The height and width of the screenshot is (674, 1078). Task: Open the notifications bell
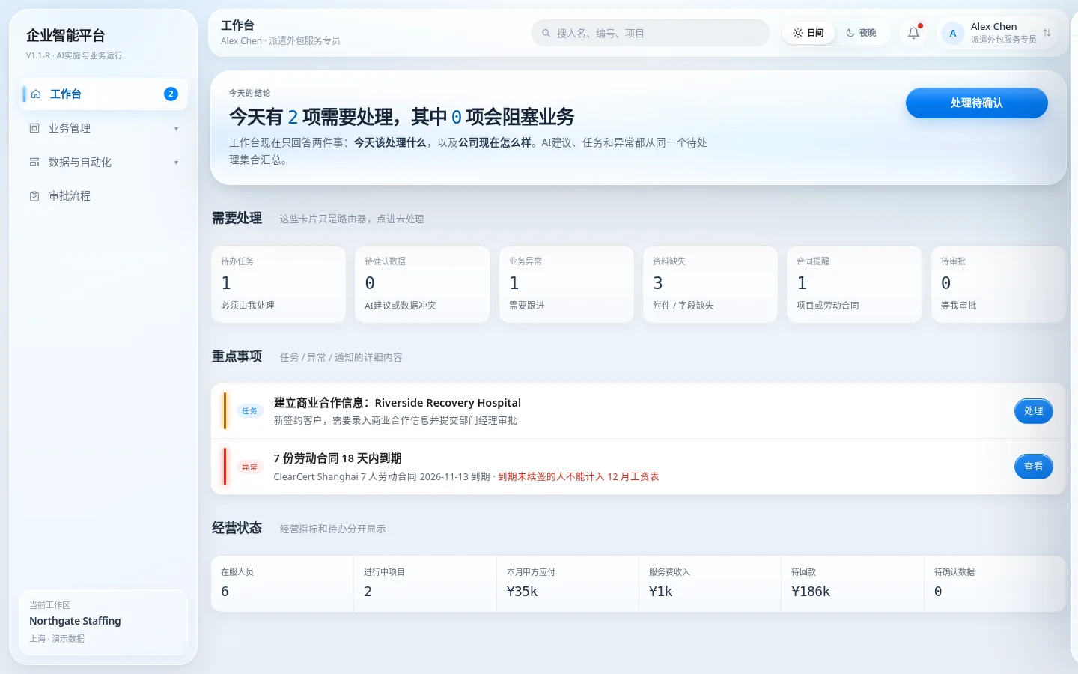pos(914,33)
